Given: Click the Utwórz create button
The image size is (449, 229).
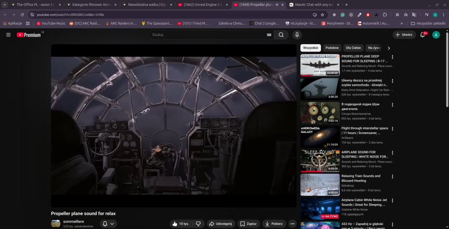Looking at the screenshot, I should [x=404, y=35].
